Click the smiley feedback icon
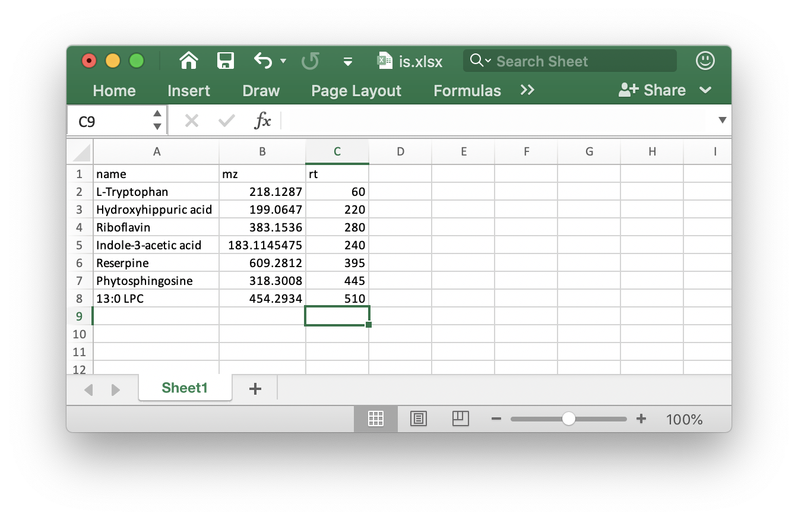 [705, 60]
